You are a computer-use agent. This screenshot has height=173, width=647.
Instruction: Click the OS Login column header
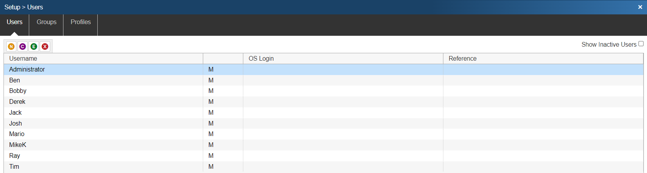(261, 59)
